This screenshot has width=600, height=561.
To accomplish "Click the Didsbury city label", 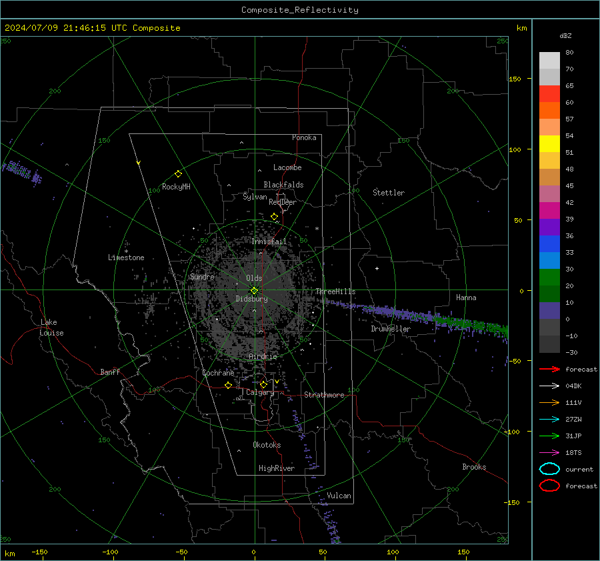I will pos(251,299).
